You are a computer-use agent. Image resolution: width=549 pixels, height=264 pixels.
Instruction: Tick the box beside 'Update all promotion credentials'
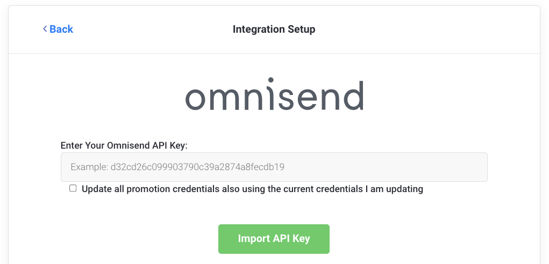[x=73, y=188]
